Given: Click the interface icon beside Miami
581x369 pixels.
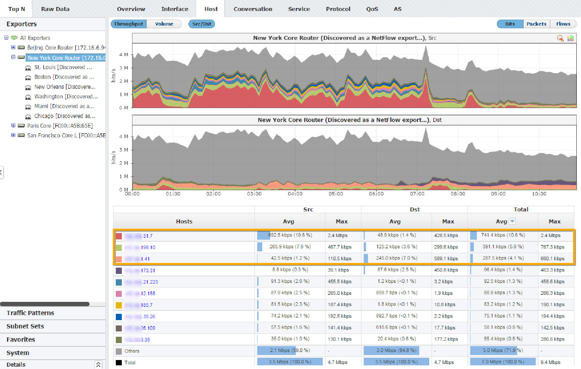Looking at the screenshot, I should click(28, 106).
